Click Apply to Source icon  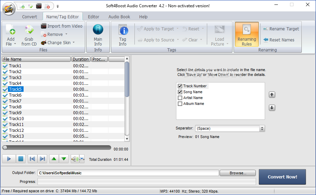click(140, 40)
